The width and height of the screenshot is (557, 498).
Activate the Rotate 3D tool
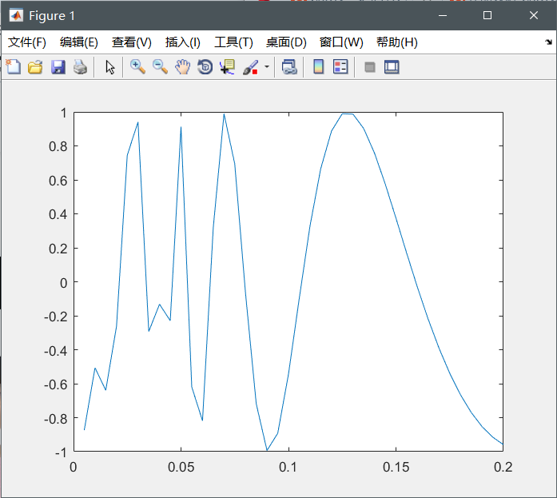205,67
